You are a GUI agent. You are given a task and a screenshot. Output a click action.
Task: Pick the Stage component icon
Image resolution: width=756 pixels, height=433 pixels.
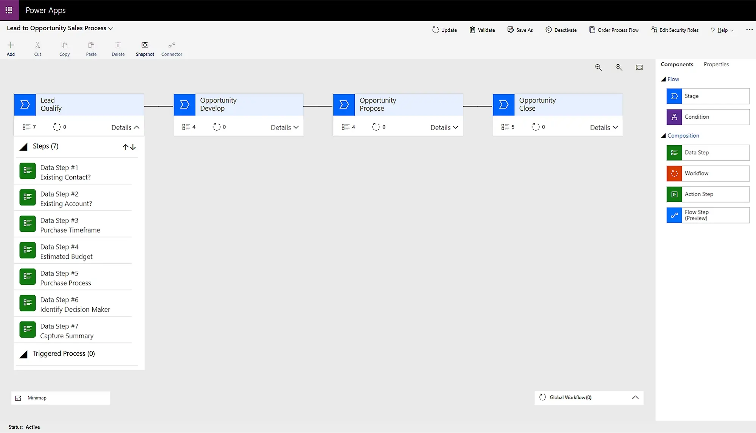tap(674, 96)
